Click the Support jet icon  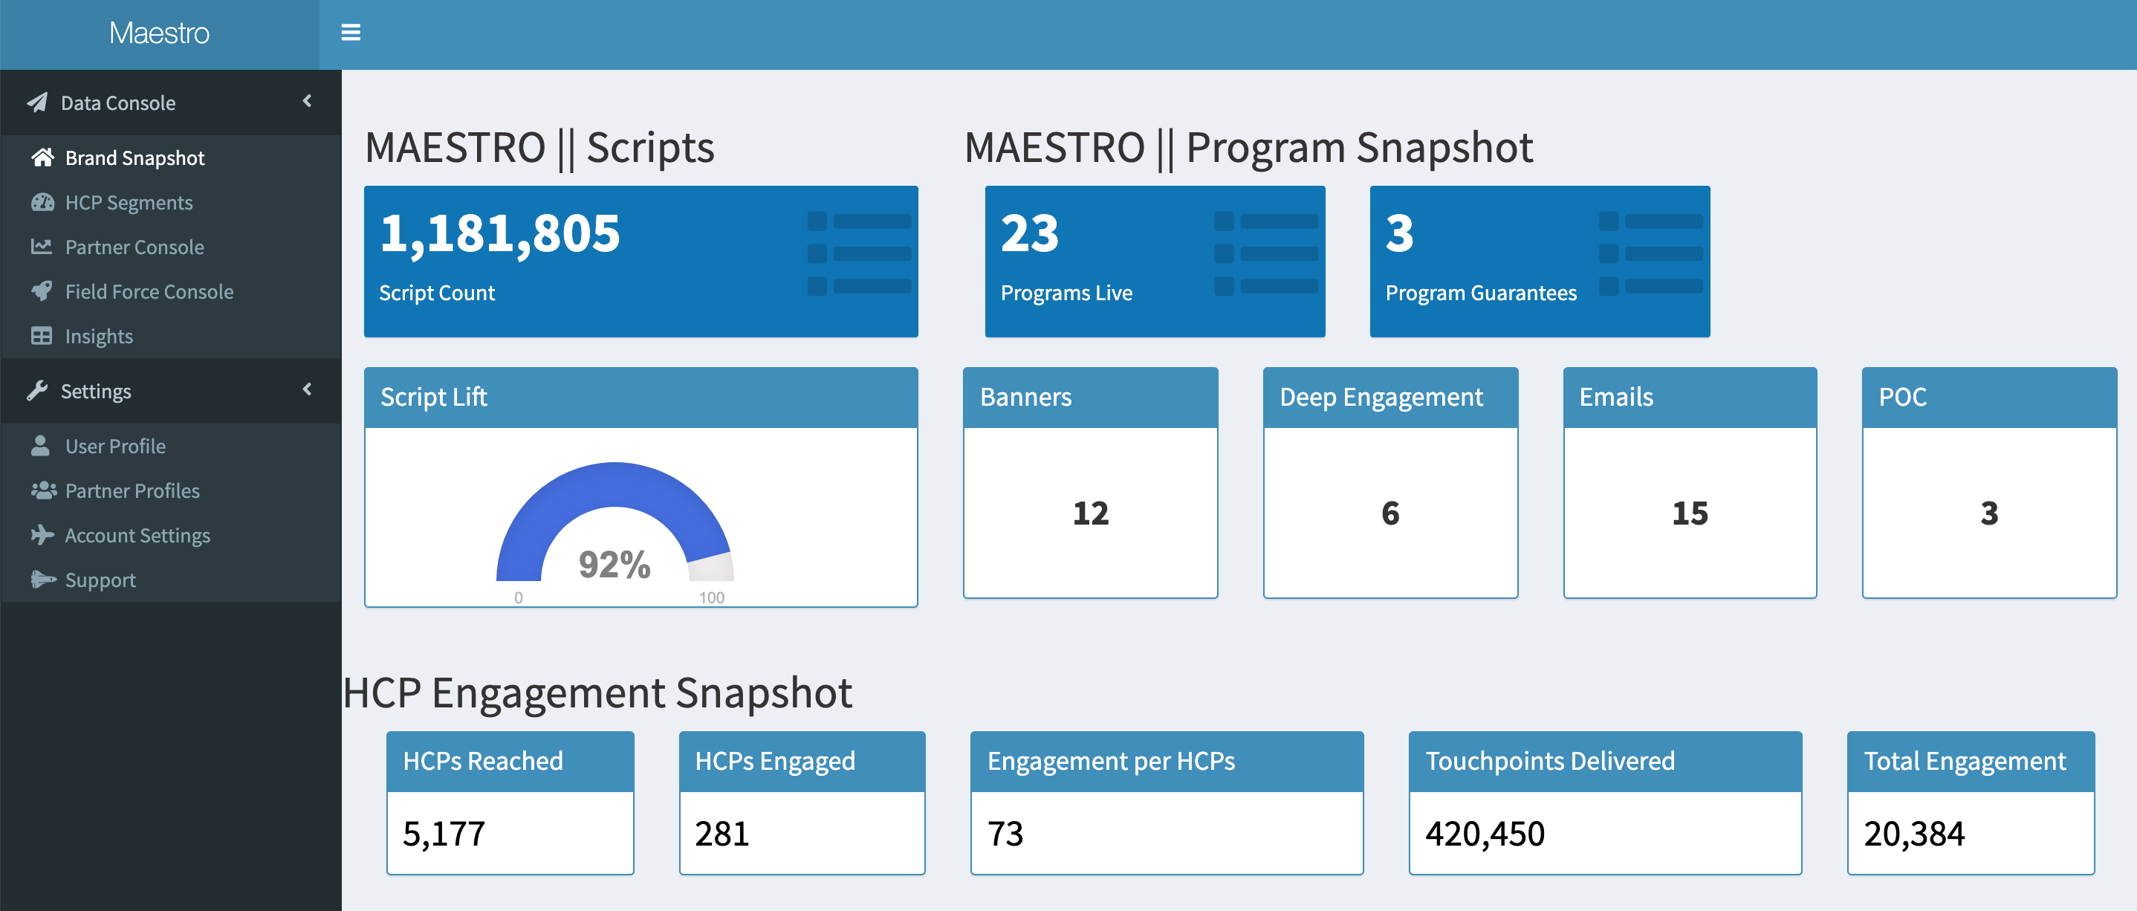click(x=43, y=579)
